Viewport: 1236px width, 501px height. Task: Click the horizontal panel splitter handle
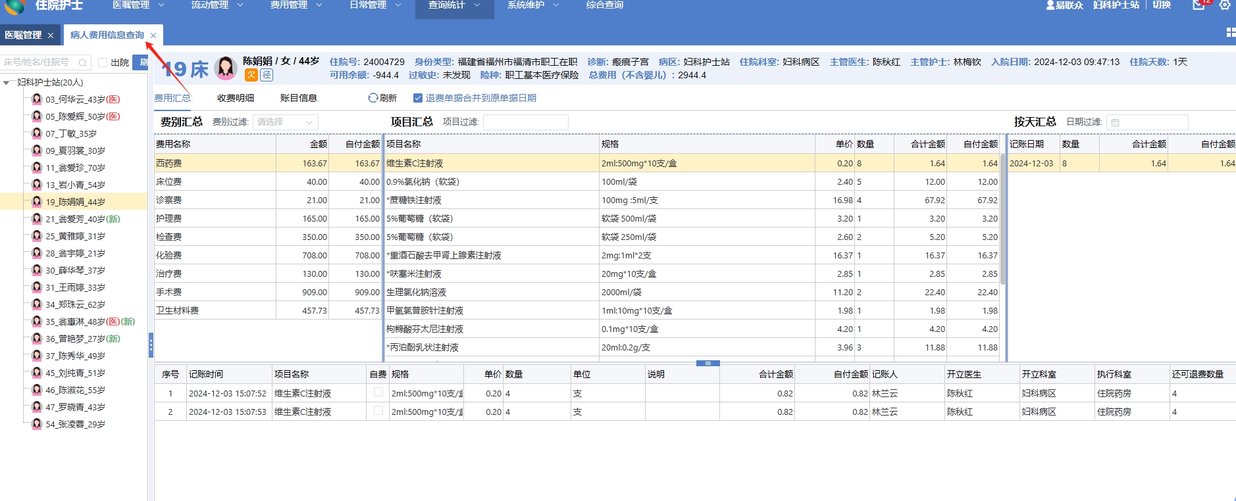click(x=708, y=363)
